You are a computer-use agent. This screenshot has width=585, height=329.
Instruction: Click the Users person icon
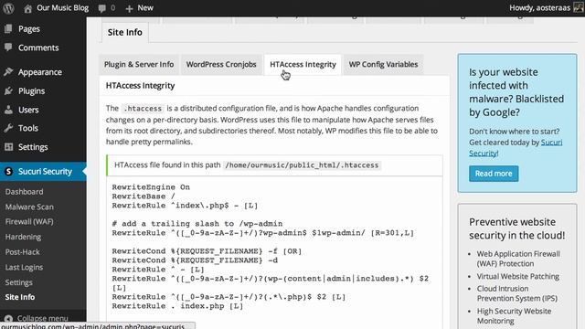pos(8,110)
